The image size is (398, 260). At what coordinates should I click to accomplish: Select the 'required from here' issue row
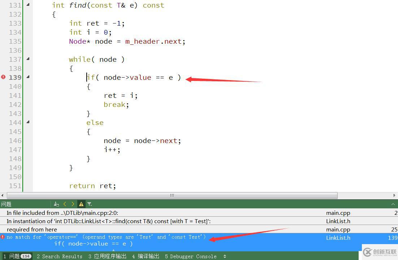(x=199, y=229)
